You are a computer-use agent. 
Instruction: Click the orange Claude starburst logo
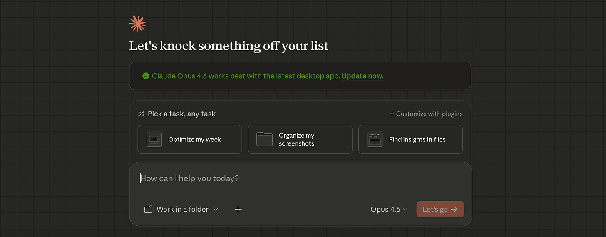[x=137, y=24]
